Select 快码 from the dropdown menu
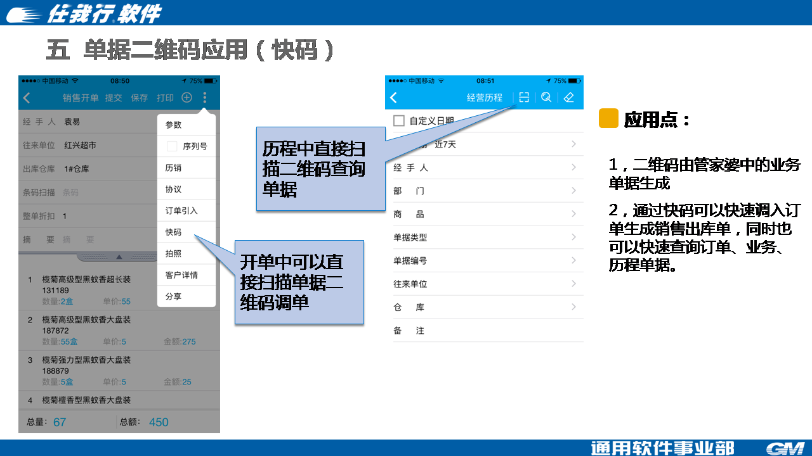812x456 pixels. 174,232
